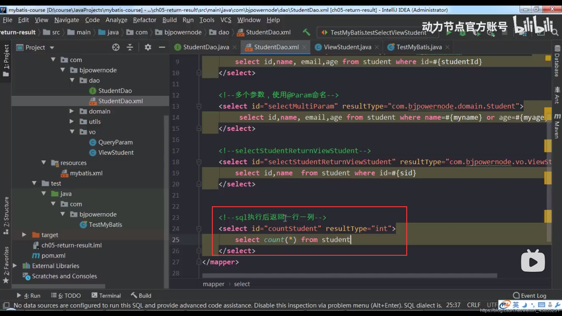Screen dimensions: 562x316
Task: Open the VCS menu
Action: [x=226, y=20]
